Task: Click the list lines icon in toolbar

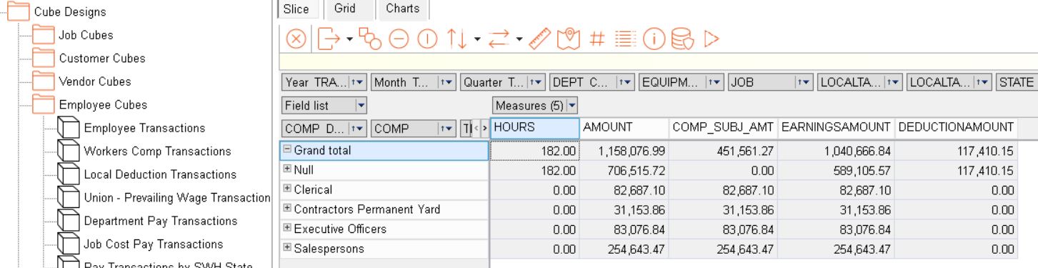Action: [x=625, y=39]
